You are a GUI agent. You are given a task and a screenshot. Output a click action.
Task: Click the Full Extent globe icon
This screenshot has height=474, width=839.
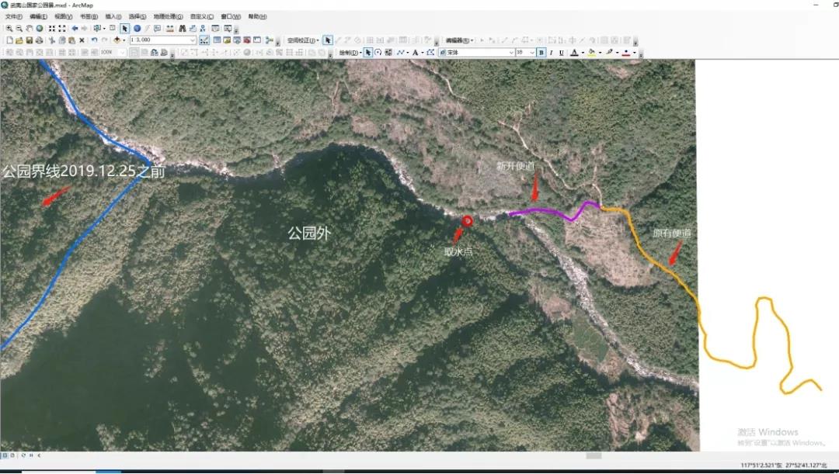[x=40, y=29]
